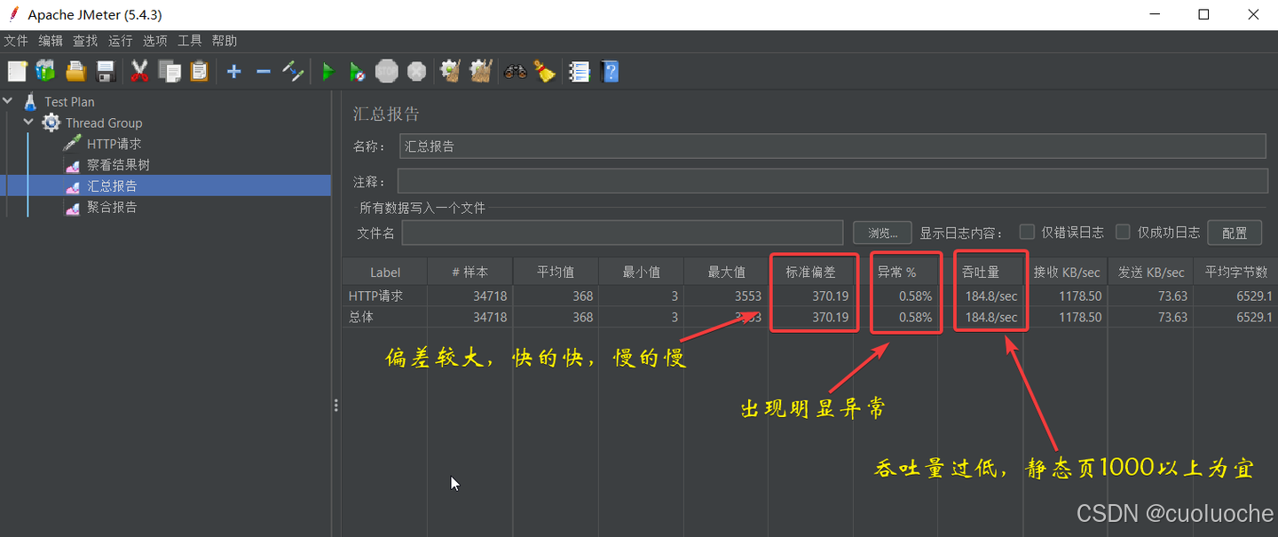Click the 发送 KB/sec column header
Screen dimensions: 1278x537
click(x=1151, y=272)
